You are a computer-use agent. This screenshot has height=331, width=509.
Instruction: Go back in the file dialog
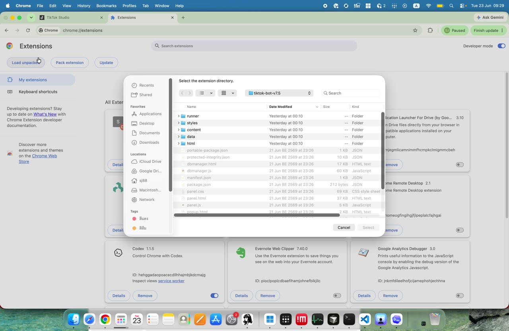182,93
